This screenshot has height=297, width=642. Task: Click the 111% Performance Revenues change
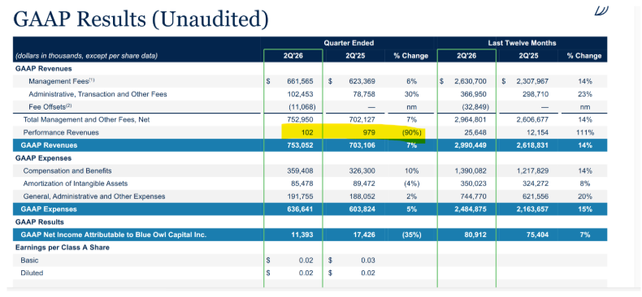point(585,132)
